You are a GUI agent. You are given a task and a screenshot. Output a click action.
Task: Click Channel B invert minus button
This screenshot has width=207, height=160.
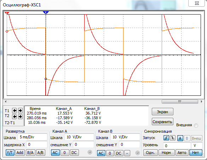(x=127, y=153)
